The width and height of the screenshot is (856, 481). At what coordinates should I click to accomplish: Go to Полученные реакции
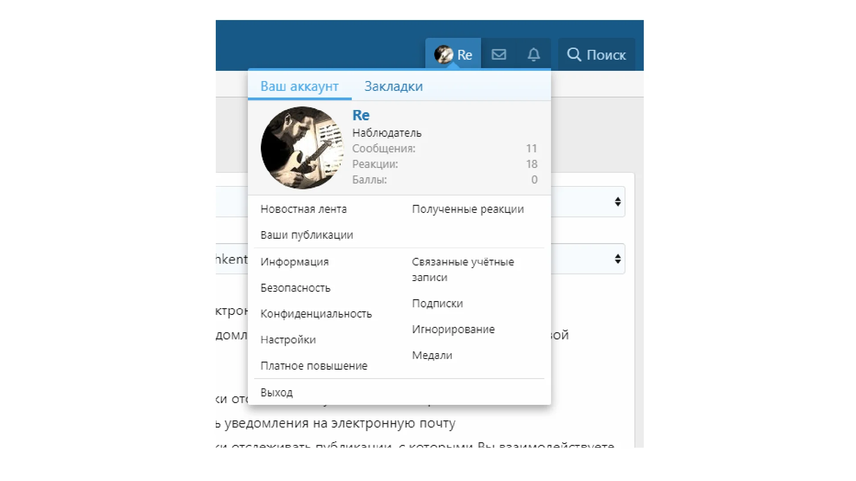[x=468, y=209]
